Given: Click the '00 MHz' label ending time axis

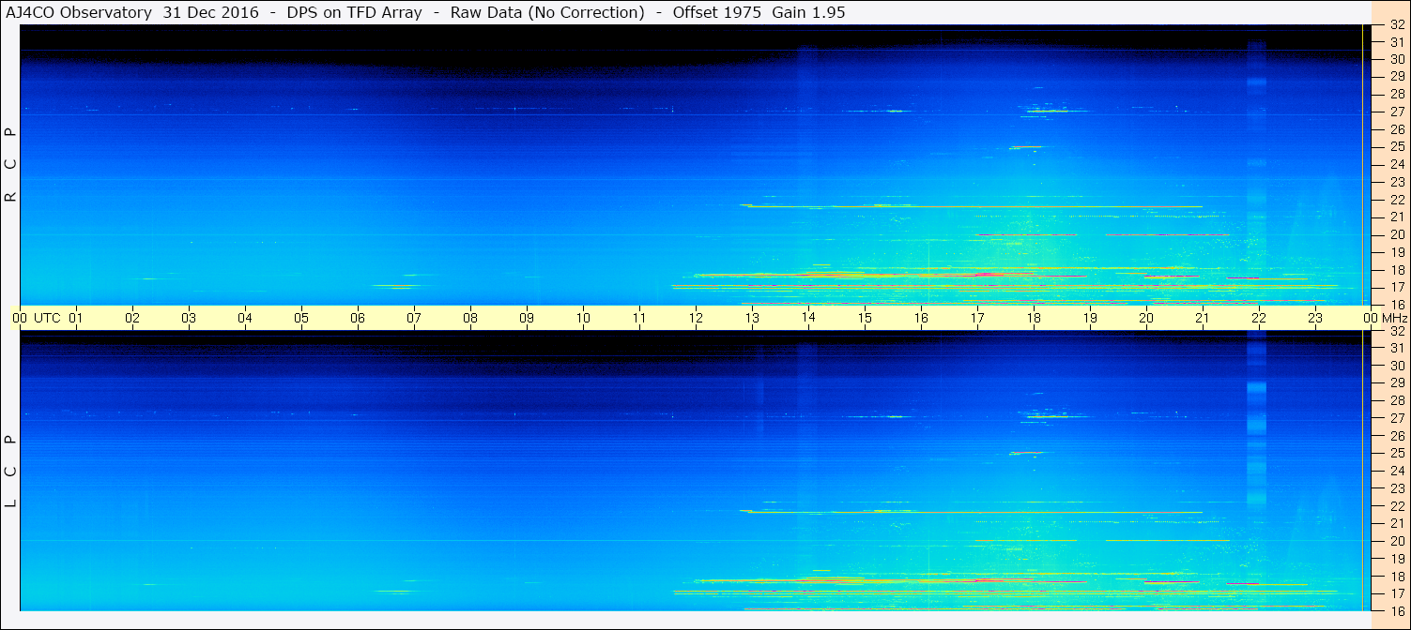Looking at the screenshot, I should tap(1386, 319).
